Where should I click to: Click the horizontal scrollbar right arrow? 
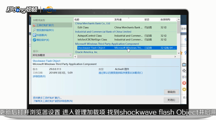point(175,56)
